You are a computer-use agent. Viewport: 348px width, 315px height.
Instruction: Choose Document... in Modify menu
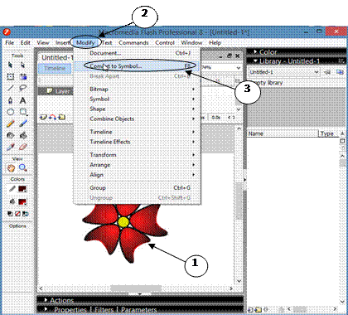coord(137,53)
